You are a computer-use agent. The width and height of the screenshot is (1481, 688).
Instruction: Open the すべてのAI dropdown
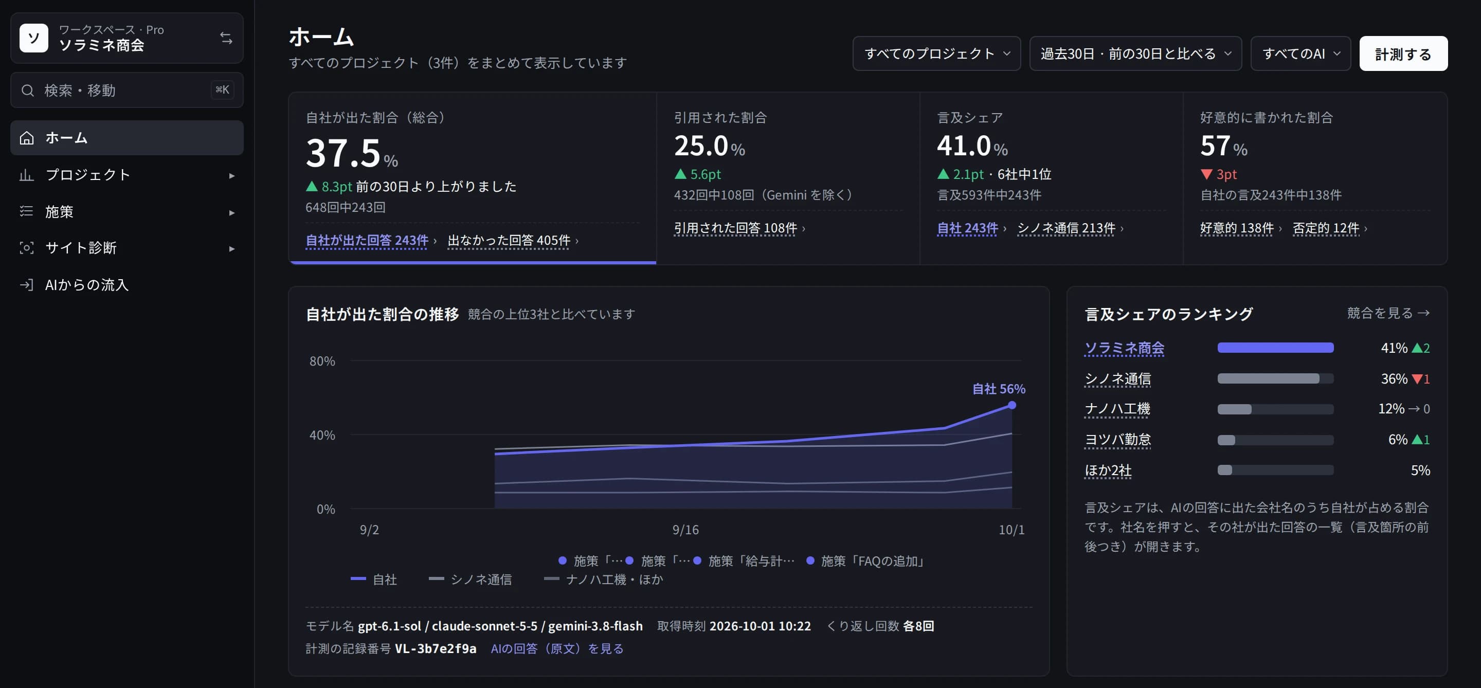click(x=1301, y=53)
